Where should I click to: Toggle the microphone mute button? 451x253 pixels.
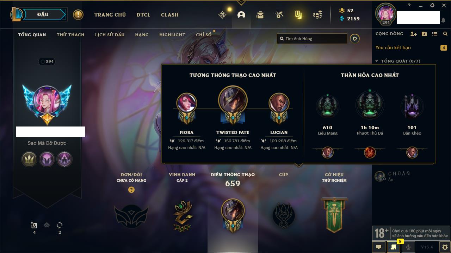(408, 247)
